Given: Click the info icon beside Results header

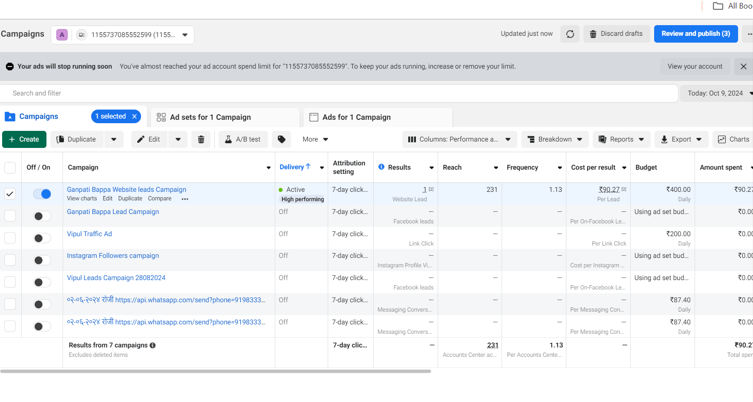Looking at the screenshot, I should tap(381, 167).
